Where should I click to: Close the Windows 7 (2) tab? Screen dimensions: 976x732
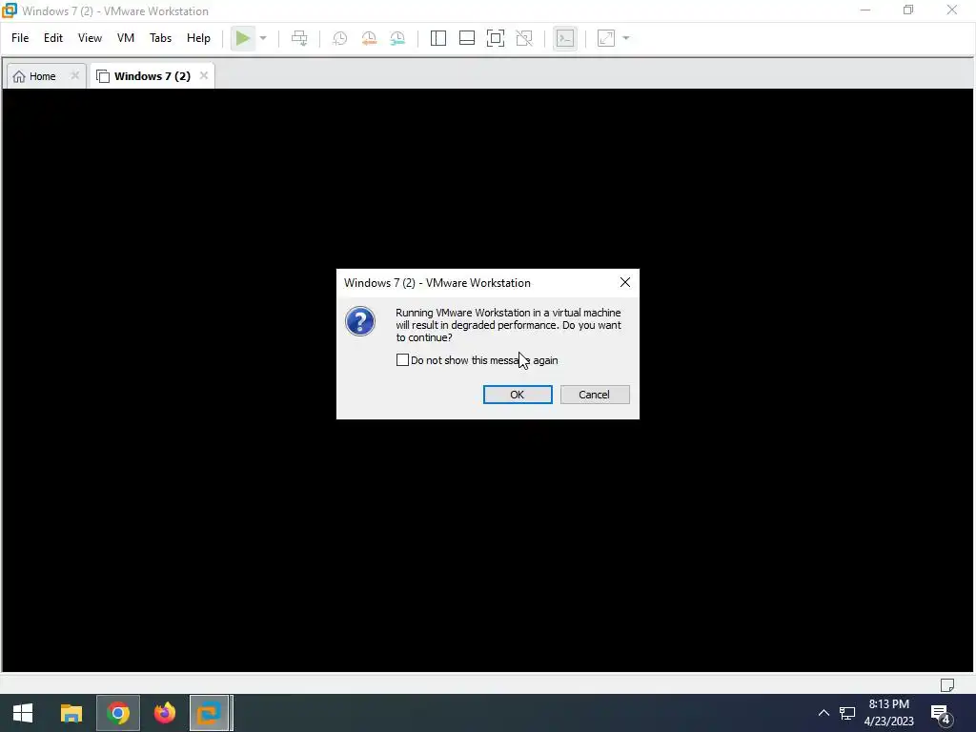[x=204, y=75]
